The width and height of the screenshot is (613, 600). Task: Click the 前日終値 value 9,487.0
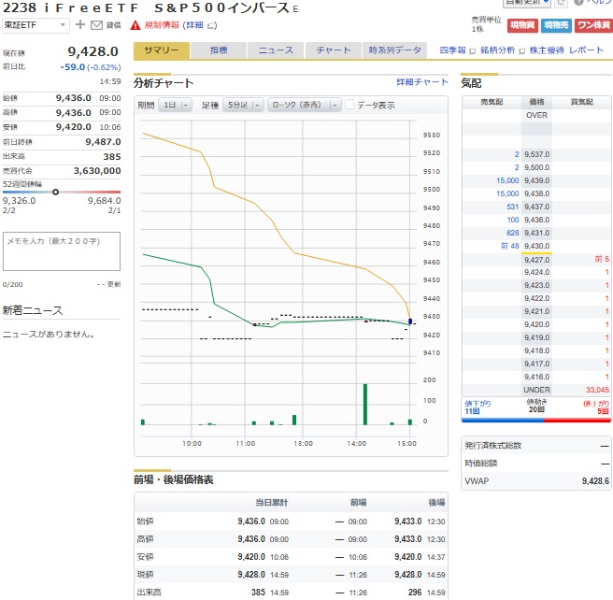(x=103, y=142)
